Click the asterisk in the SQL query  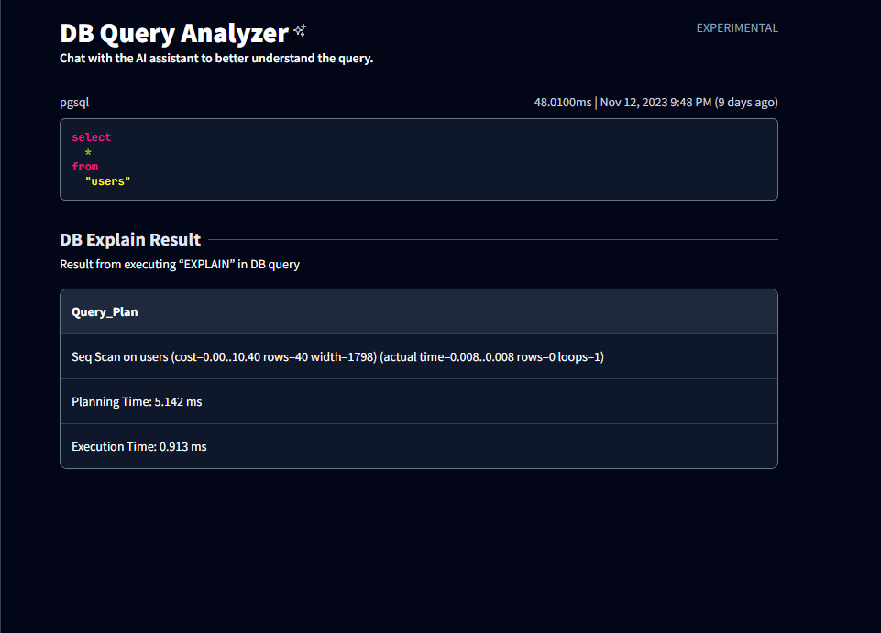coord(88,152)
